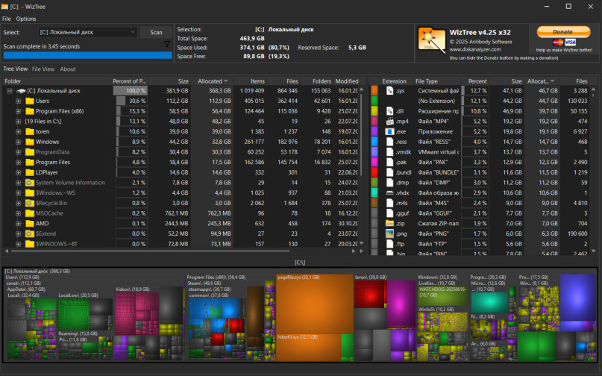Expand the [19 Files in C:\] node
This screenshot has width=602, height=376.
[18, 122]
